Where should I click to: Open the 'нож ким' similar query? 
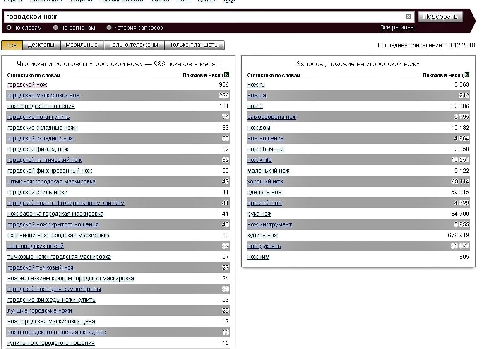[x=258, y=257]
